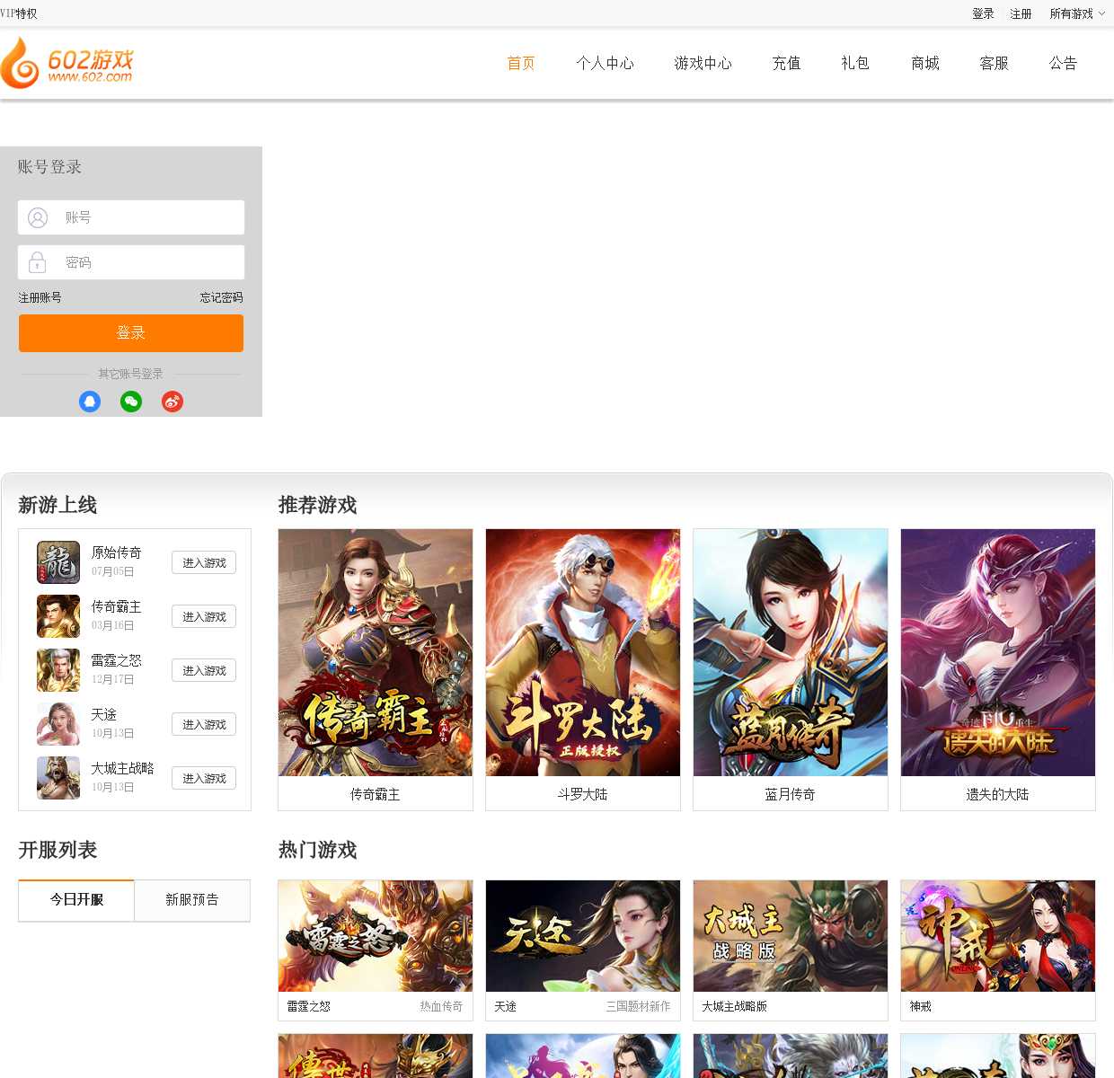Viewport: 1114px width, 1078px height.
Task: Click 登录 link in top bar
Action: (x=983, y=13)
